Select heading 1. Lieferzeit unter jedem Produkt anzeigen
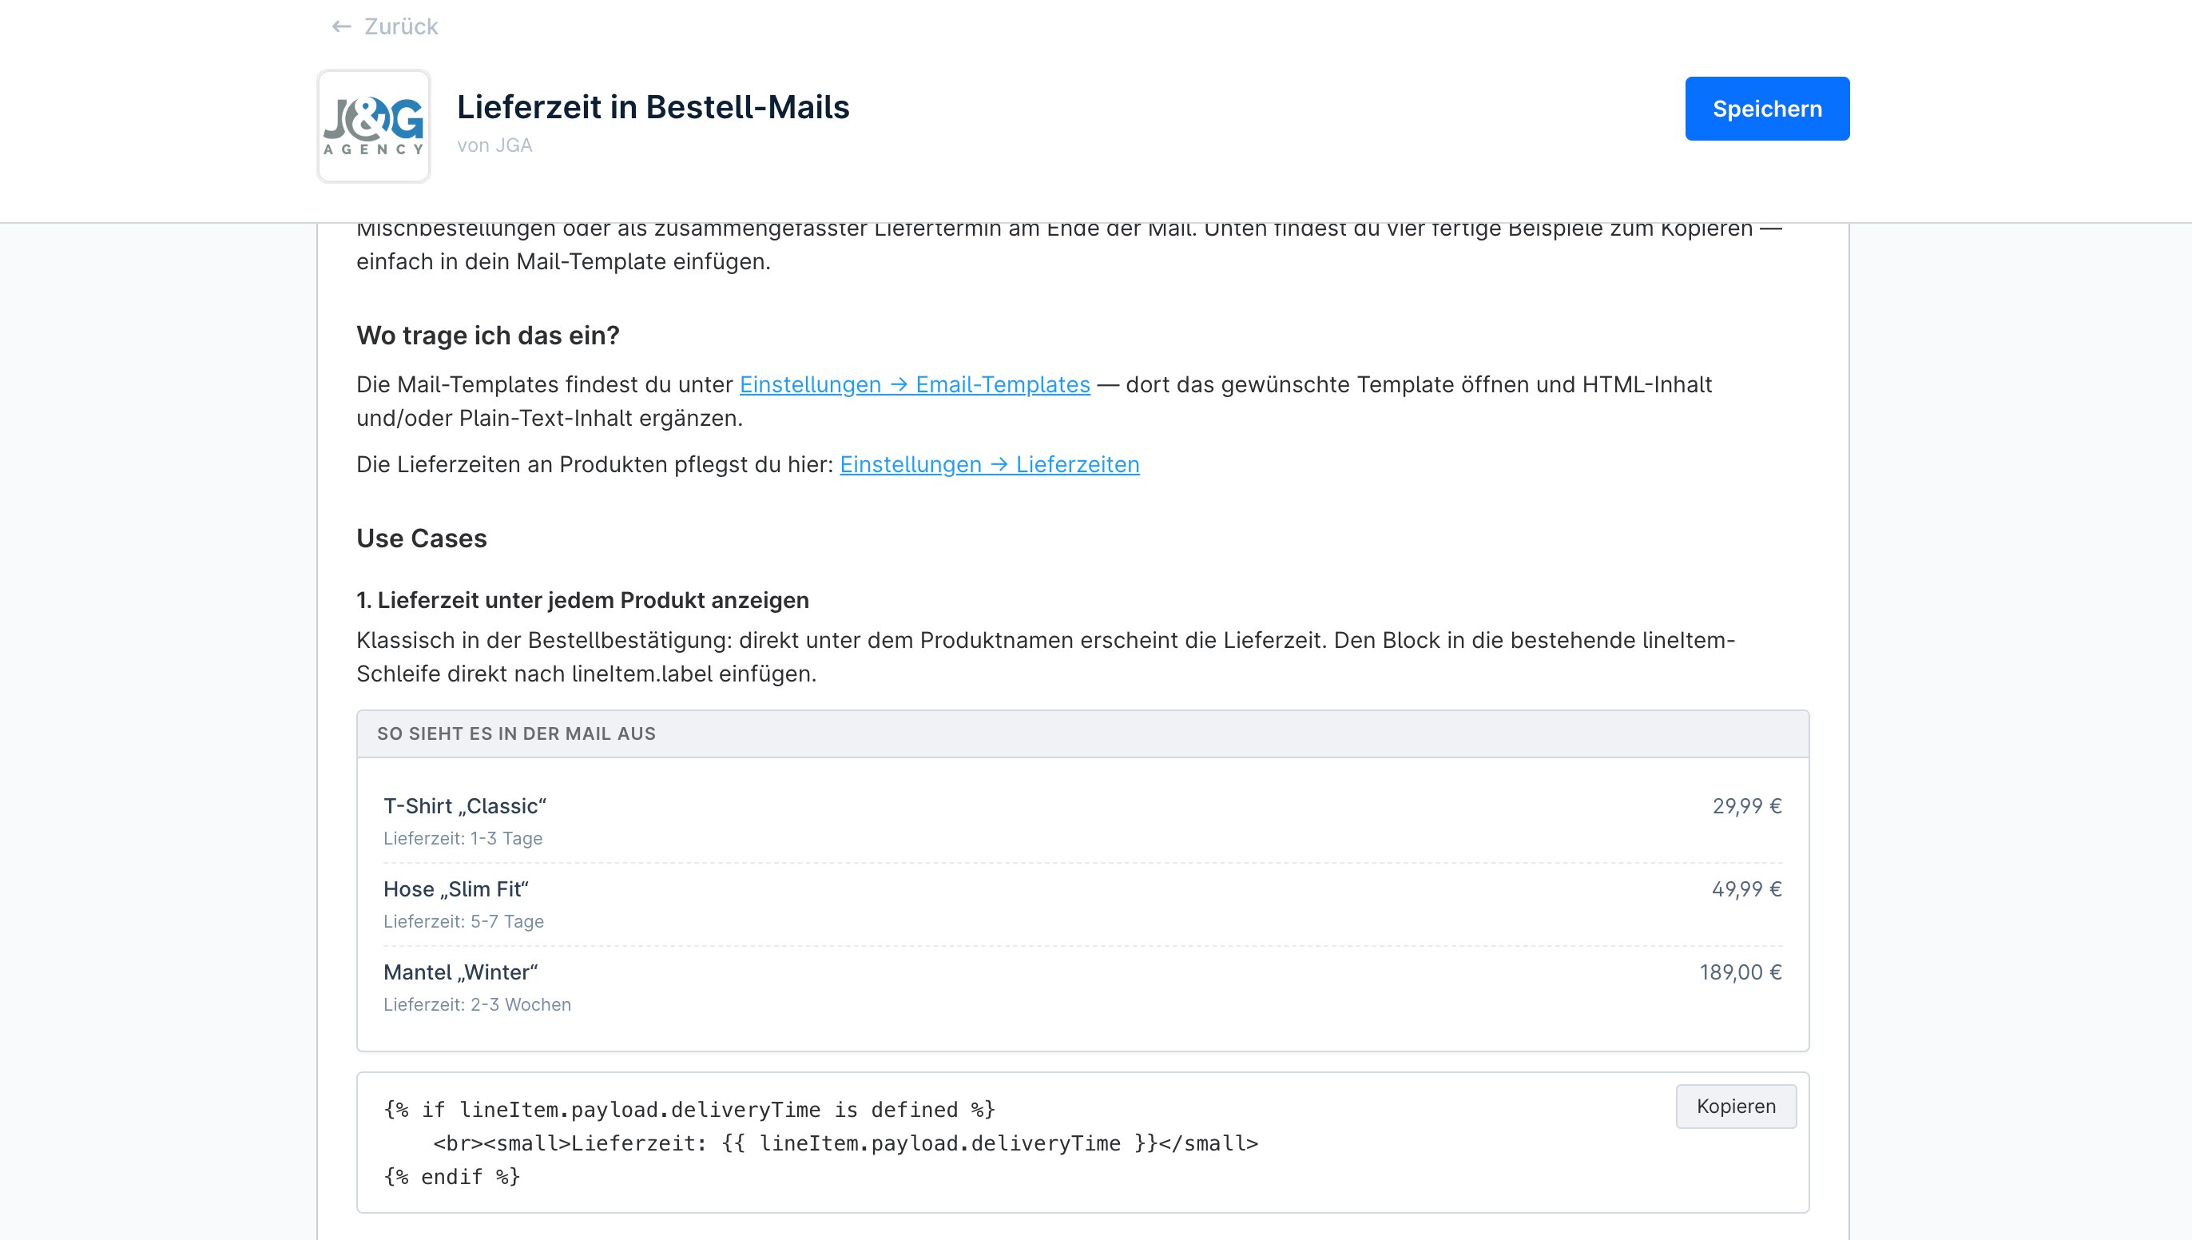Screen dimensions: 2192x1240 pyautogui.click(x=582, y=599)
